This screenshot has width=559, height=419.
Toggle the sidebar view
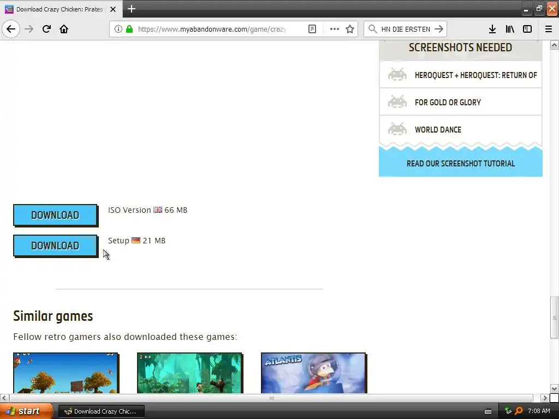click(x=527, y=29)
